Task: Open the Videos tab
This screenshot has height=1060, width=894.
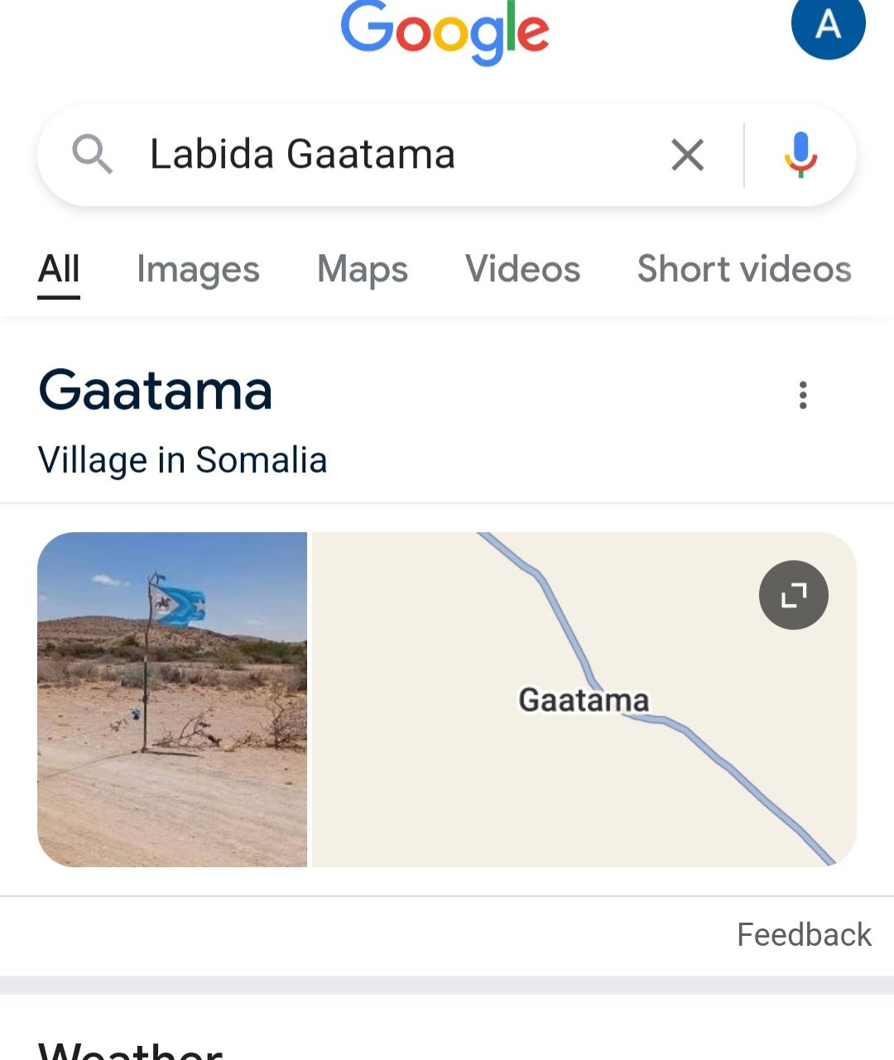Action: [x=522, y=270]
